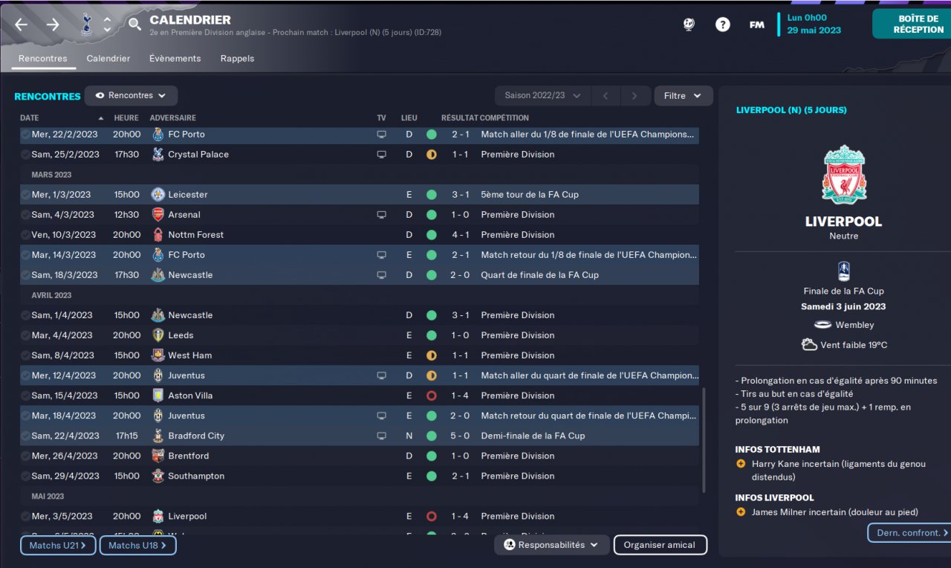Click the Harry Kane incertain injury note

[x=839, y=471]
